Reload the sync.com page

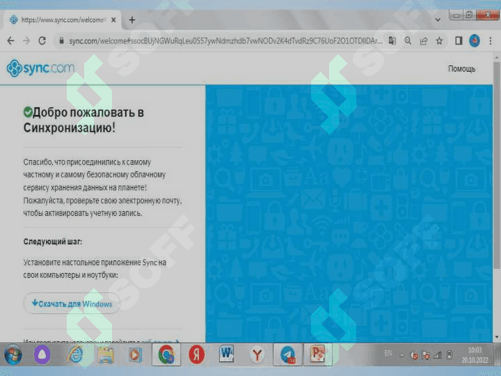pyautogui.click(x=42, y=40)
